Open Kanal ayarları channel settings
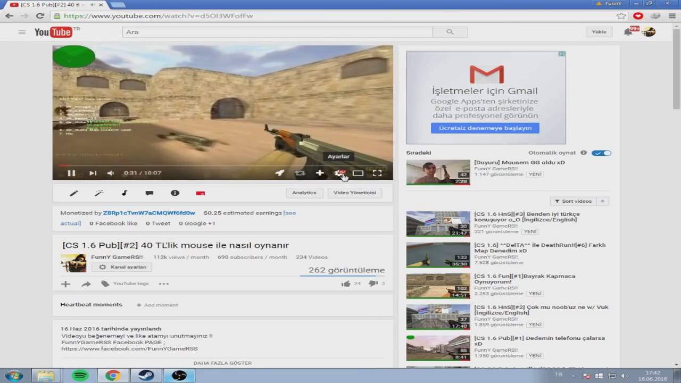Screen dimensions: 681x383 [122, 267]
